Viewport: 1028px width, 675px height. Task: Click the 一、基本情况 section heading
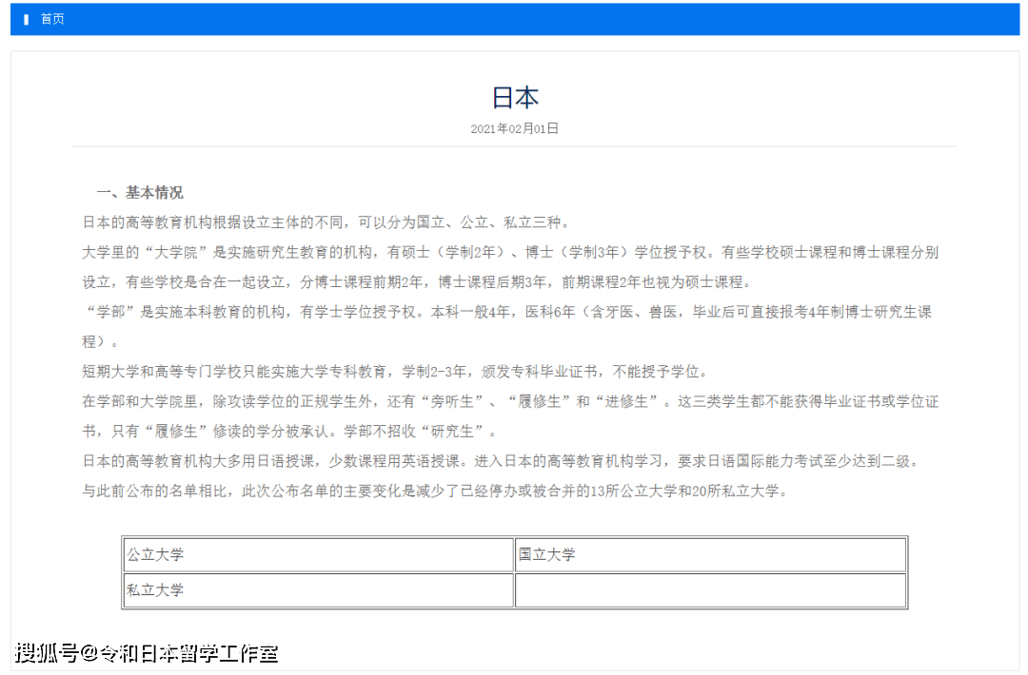tap(140, 192)
